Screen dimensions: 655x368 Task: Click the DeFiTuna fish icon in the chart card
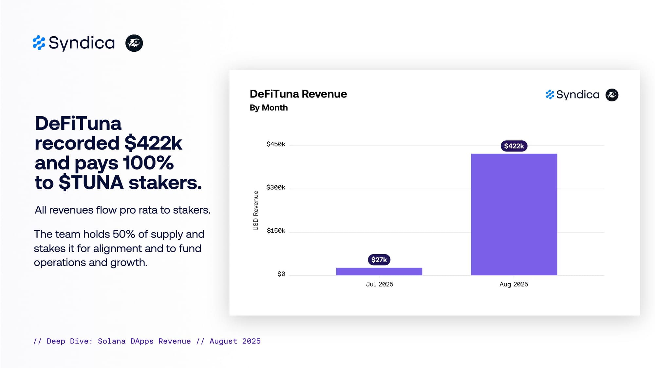[612, 95]
